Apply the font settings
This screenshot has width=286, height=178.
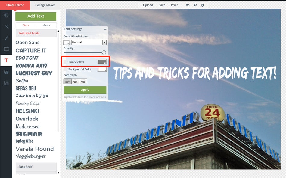(x=85, y=90)
